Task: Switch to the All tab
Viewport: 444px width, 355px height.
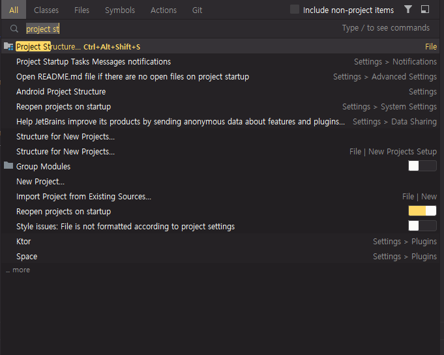Action: [x=14, y=10]
